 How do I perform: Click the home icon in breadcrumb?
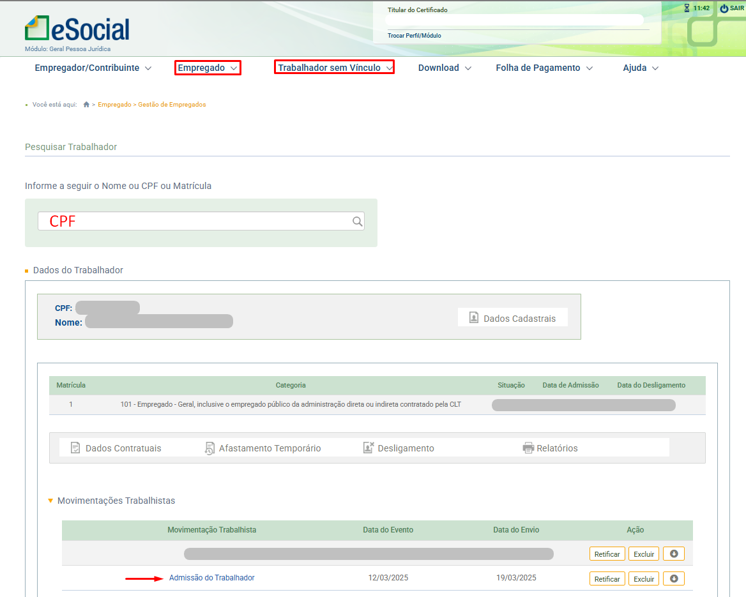(x=86, y=105)
